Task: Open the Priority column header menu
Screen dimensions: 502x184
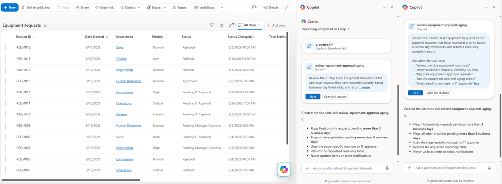Action: pos(157,37)
